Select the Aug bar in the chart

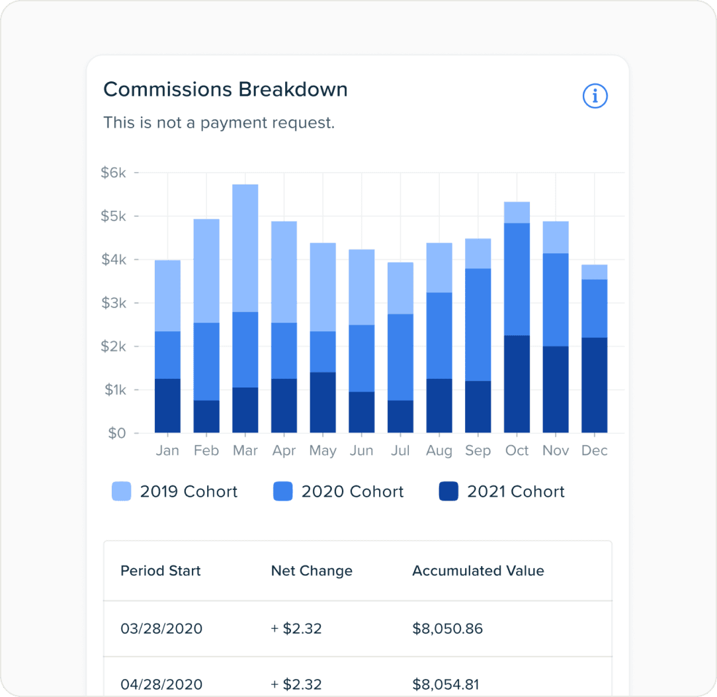[x=439, y=338]
